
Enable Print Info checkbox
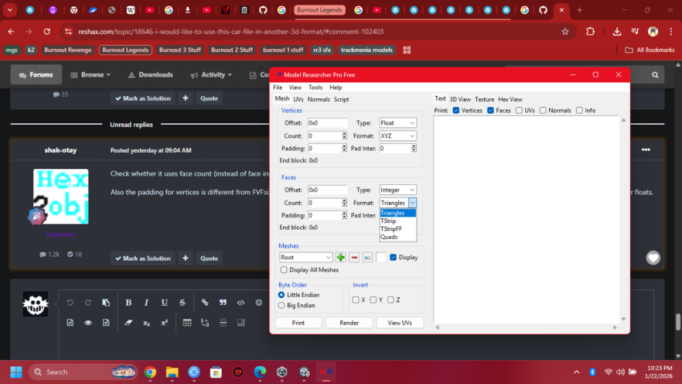(x=579, y=110)
